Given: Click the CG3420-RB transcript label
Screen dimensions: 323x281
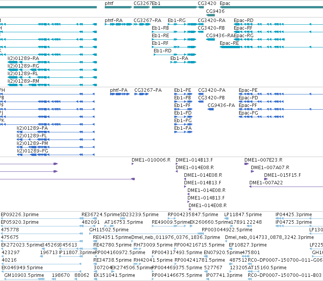Looking at the screenshot, I should tap(211, 28).
